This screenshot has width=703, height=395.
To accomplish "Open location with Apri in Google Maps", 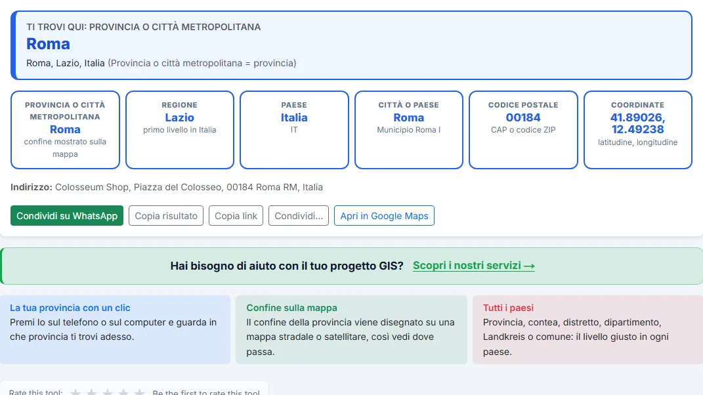I will 384,216.
